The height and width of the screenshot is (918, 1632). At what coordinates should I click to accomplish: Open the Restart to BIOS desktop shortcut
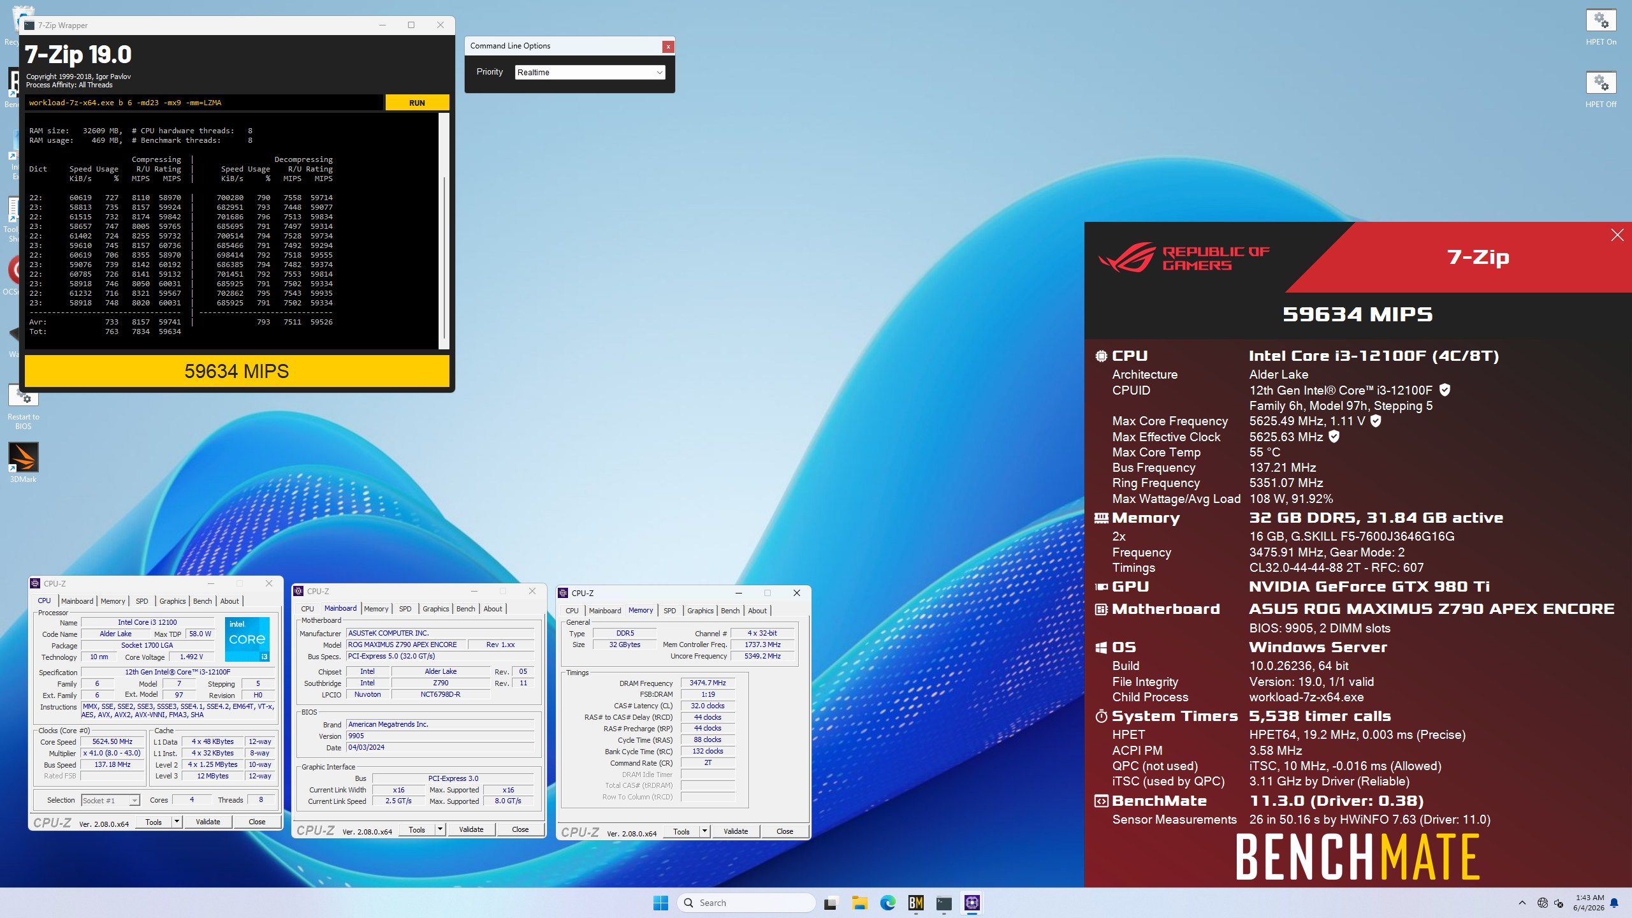24,407
